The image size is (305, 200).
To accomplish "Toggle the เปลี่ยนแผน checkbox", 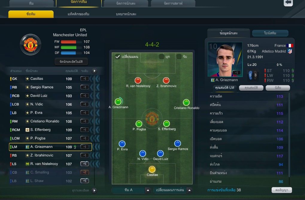I will (x=118, y=57).
